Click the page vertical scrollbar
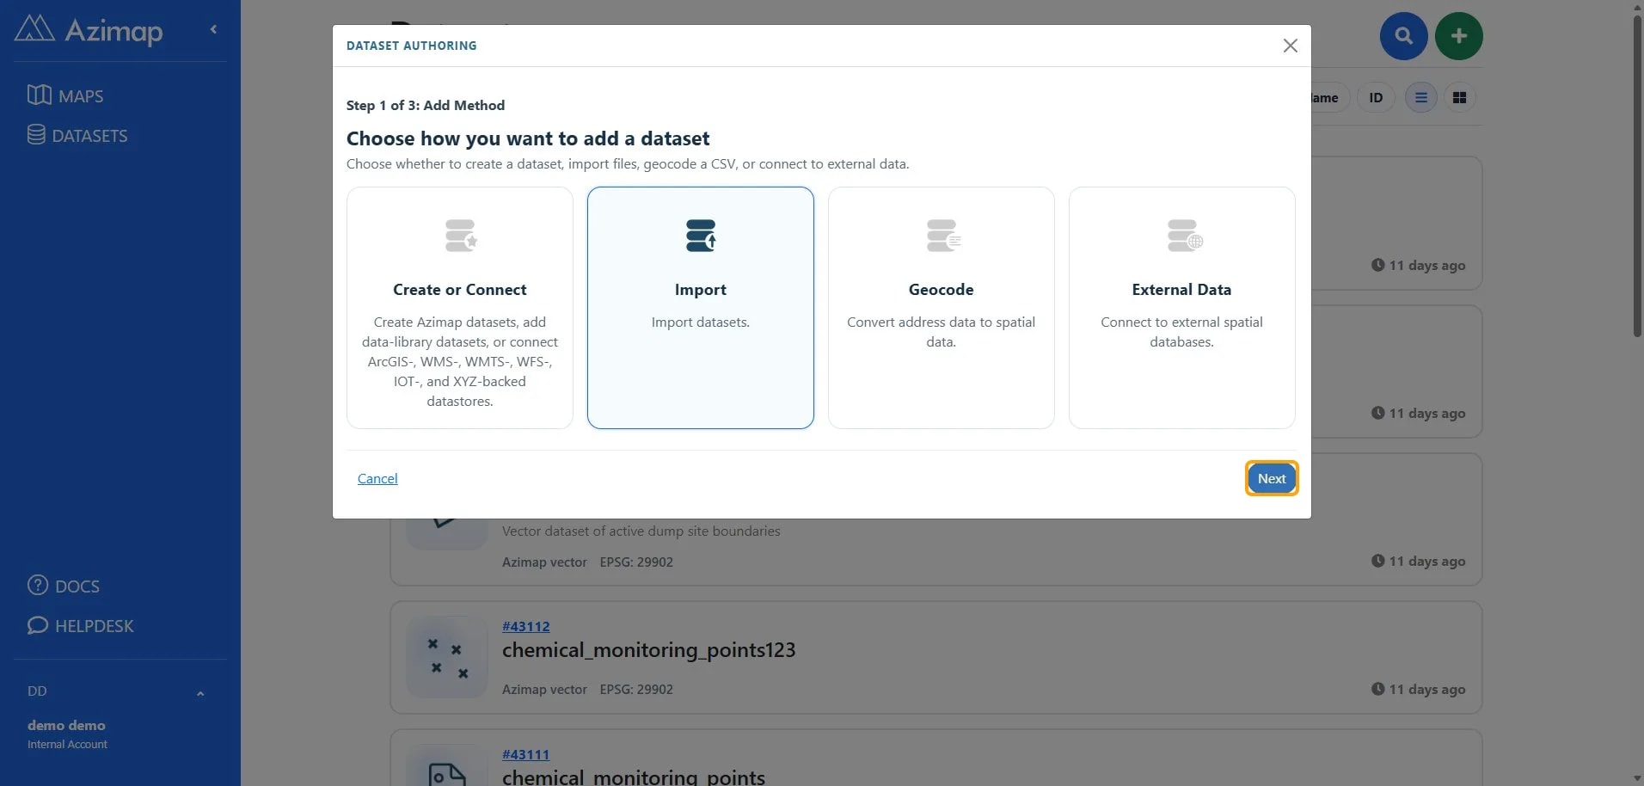Viewport: 1644px width, 786px height. click(x=1637, y=172)
